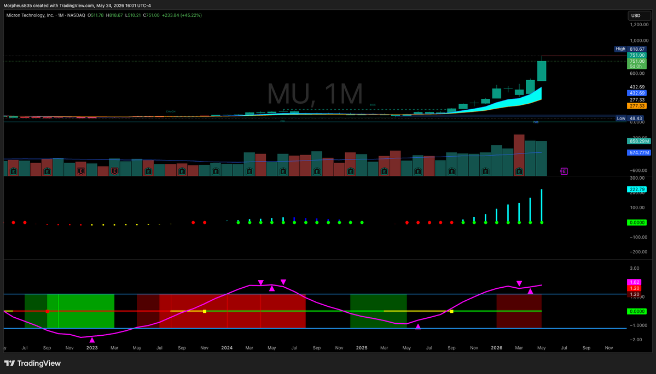
Task: Click the Micron Technology, Inc. symbol legend
Action: coord(30,15)
